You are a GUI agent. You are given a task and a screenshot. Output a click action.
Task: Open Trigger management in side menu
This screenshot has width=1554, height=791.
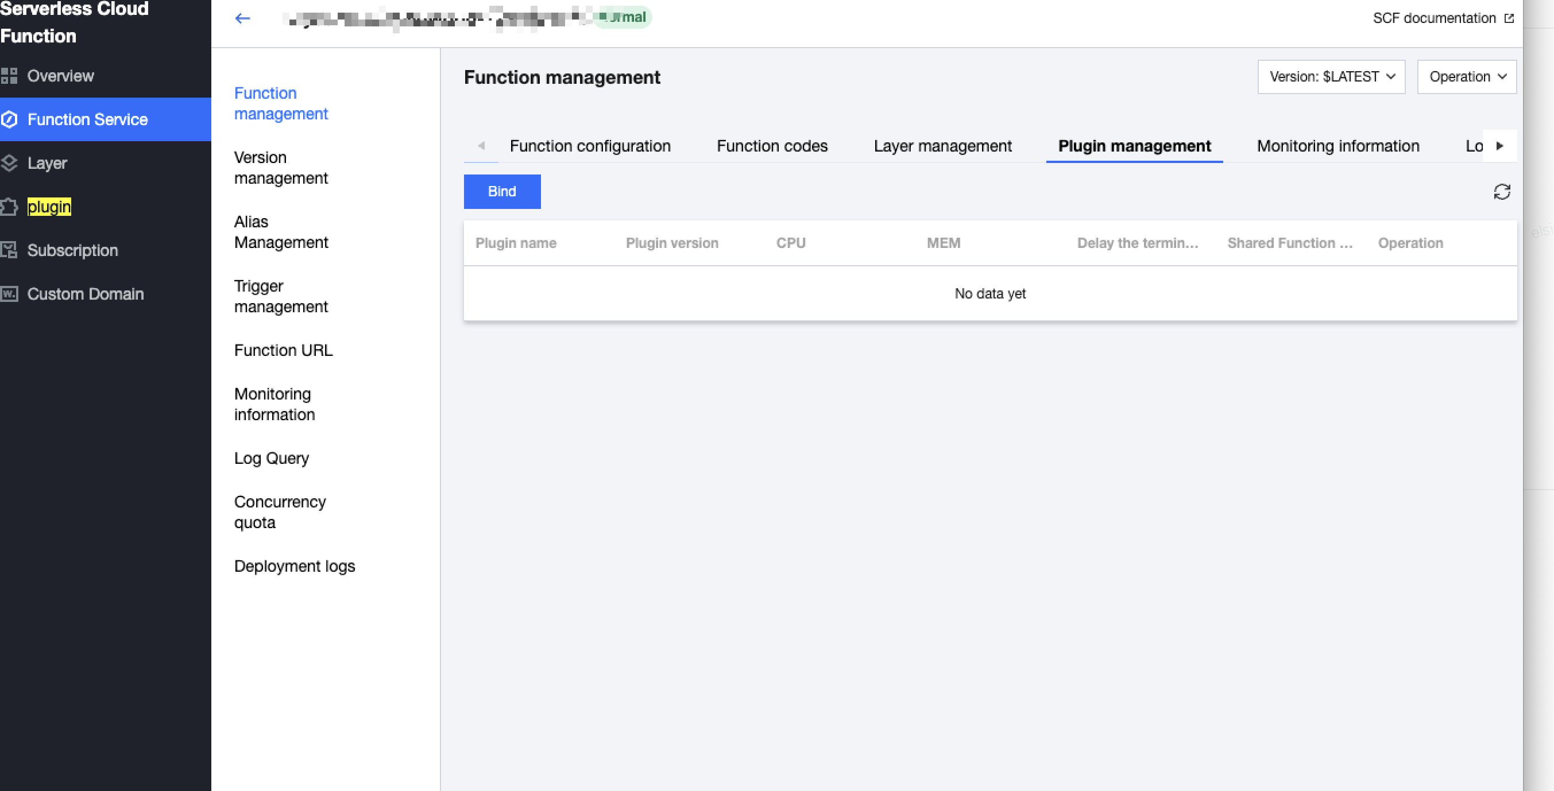(280, 296)
